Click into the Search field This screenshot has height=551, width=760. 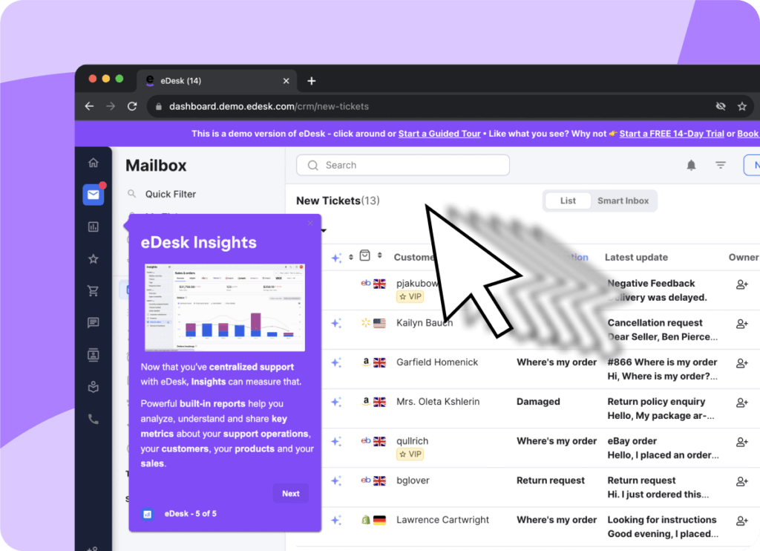403,165
